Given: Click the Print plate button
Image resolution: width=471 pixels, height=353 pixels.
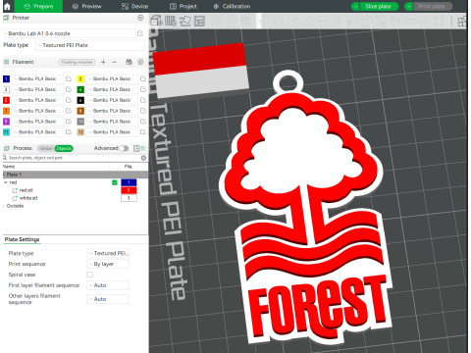Looking at the screenshot, I should click(433, 6).
